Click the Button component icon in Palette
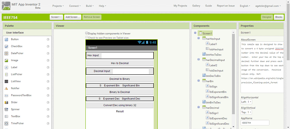This screenshot has height=129, width=290. [6, 39]
